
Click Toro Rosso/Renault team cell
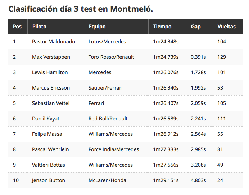(111, 57)
